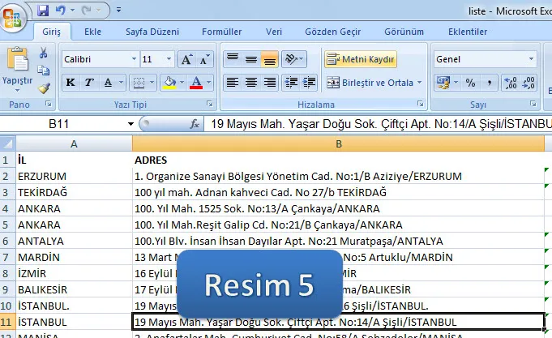Expand the Name Box dropdown arrow
Image resolution: width=552 pixels, height=338 pixels.
click(131, 124)
